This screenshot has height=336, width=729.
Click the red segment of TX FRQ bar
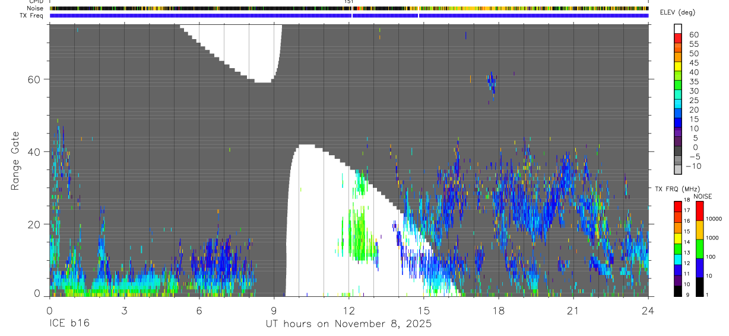(x=679, y=206)
